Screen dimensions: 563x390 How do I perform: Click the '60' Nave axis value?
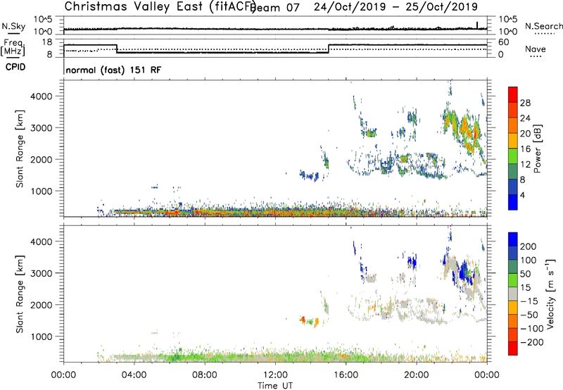pos(504,42)
